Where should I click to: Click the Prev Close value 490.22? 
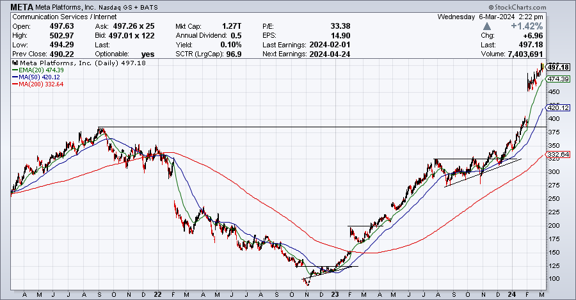(x=61, y=54)
